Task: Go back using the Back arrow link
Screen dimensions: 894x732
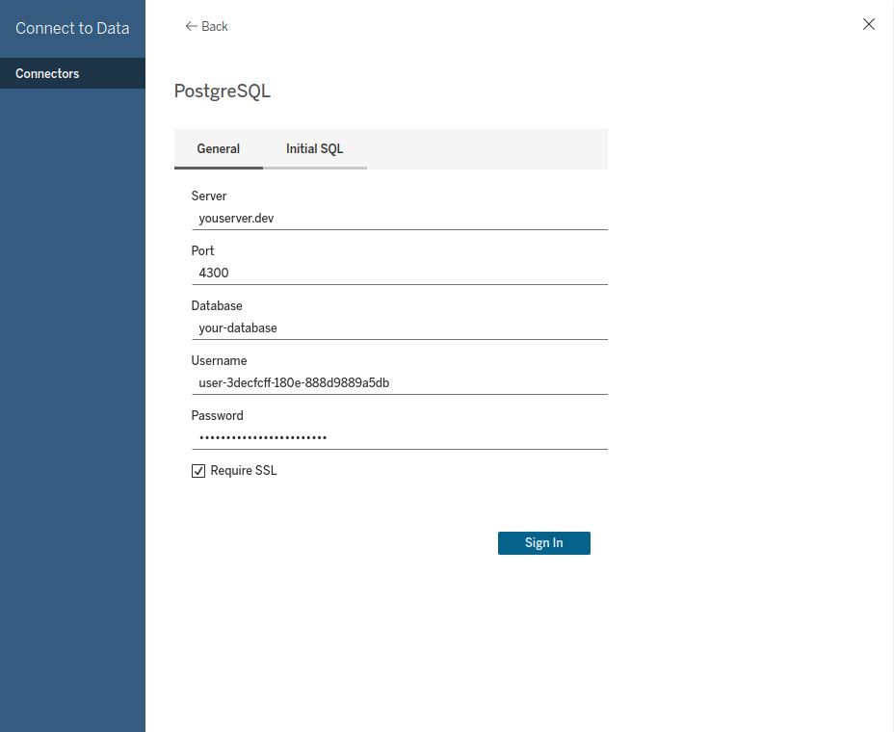Action: 206,26
